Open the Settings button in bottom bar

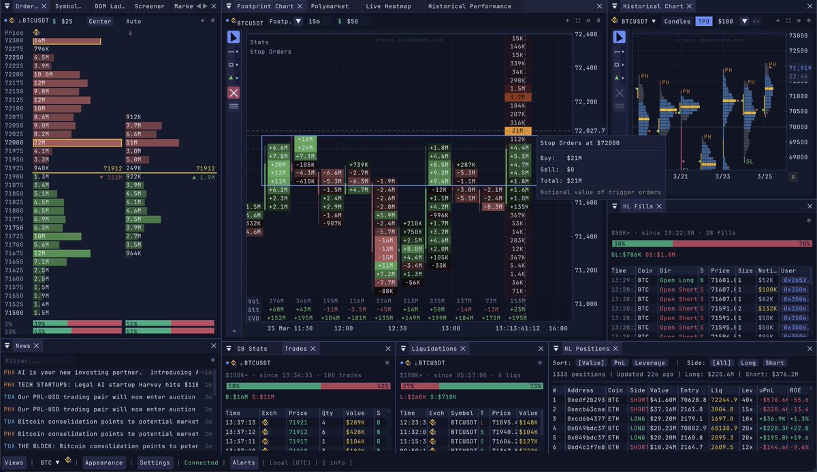point(155,462)
